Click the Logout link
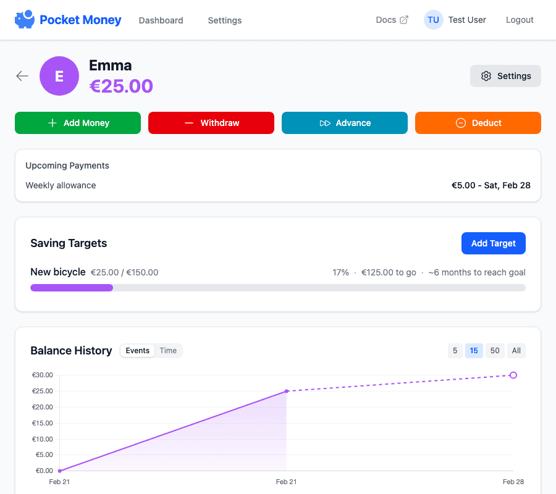Screen dimensions: 556x494 tap(520, 20)
